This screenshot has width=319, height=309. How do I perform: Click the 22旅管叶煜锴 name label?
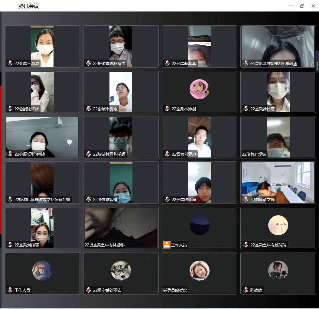[x=254, y=154]
